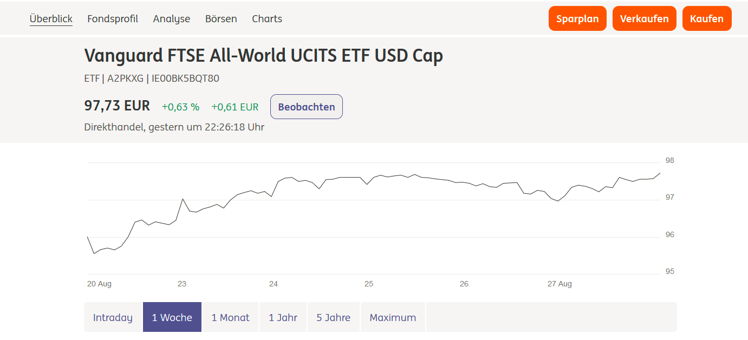The width and height of the screenshot is (748, 340).
Task: Open the Fondsprofil tab
Action: coord(113,19)
